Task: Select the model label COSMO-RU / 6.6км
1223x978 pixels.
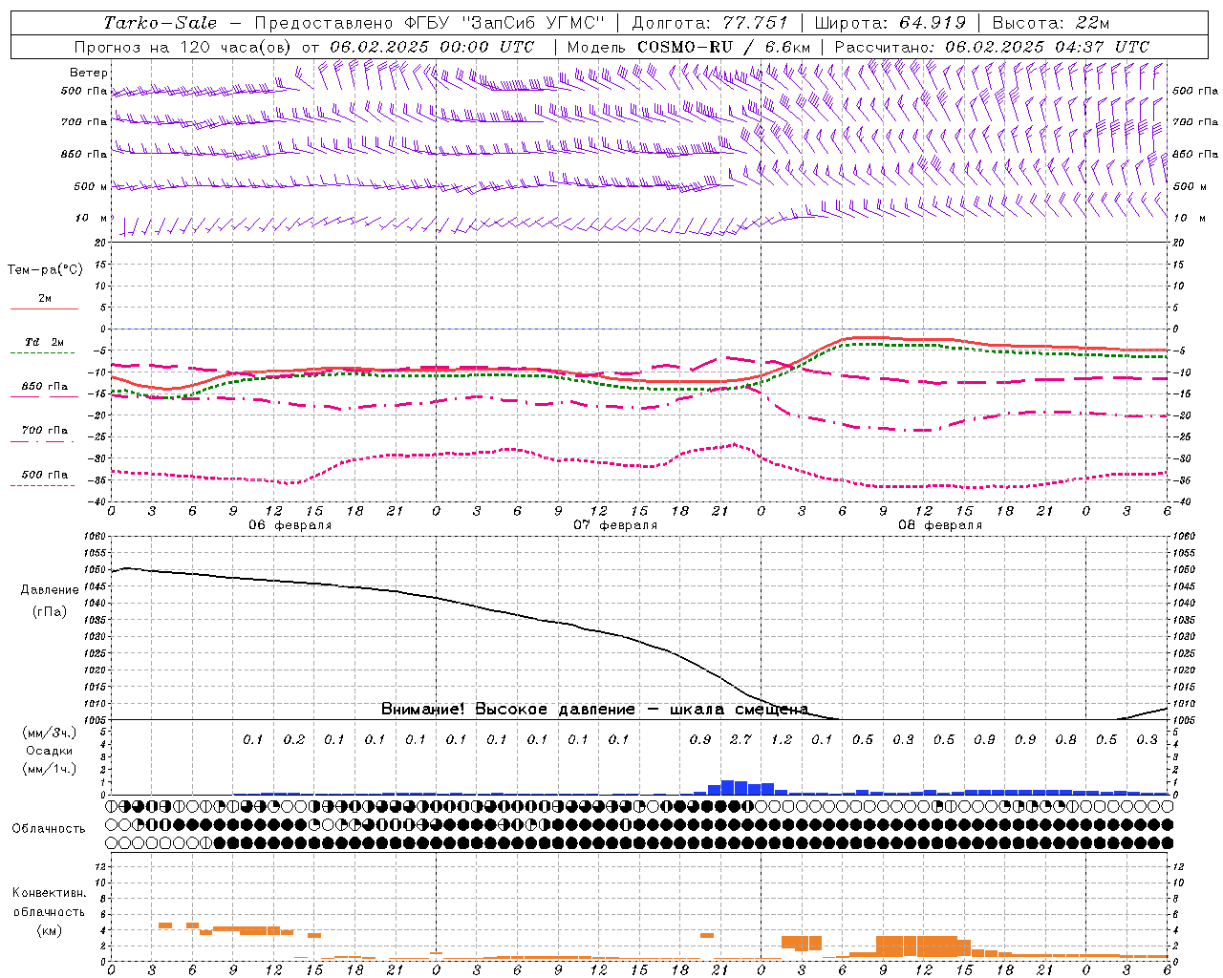Action: (689, 46)
